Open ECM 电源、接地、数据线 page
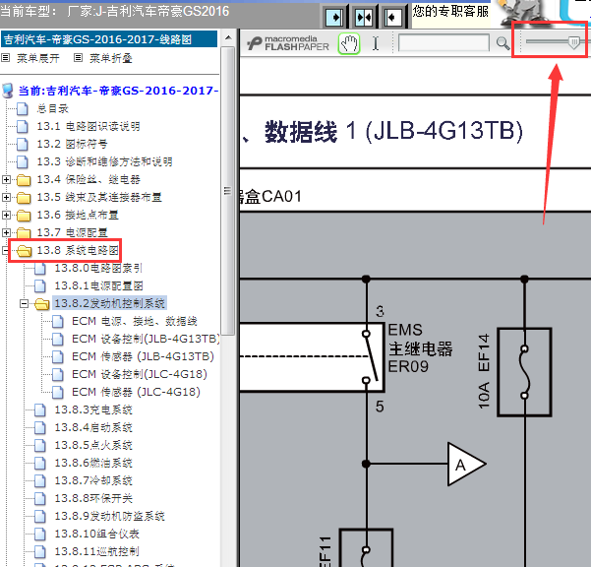 pos(135,322)
